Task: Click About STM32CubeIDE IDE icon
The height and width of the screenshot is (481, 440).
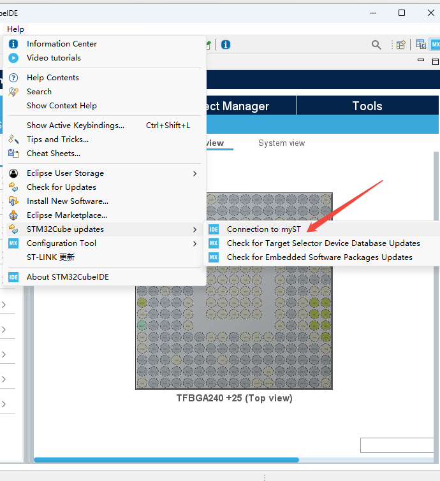Action: 13,277
